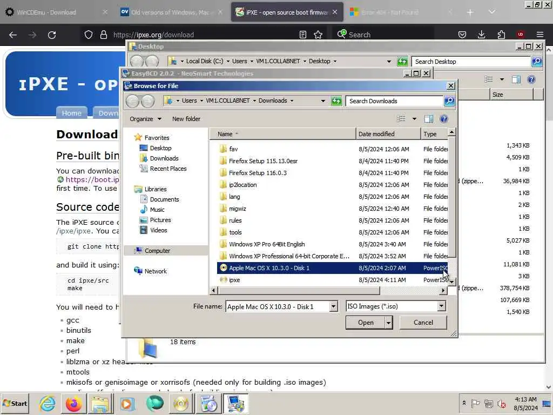
Task: Select the ip2location folder
Action: pos(332,185)
